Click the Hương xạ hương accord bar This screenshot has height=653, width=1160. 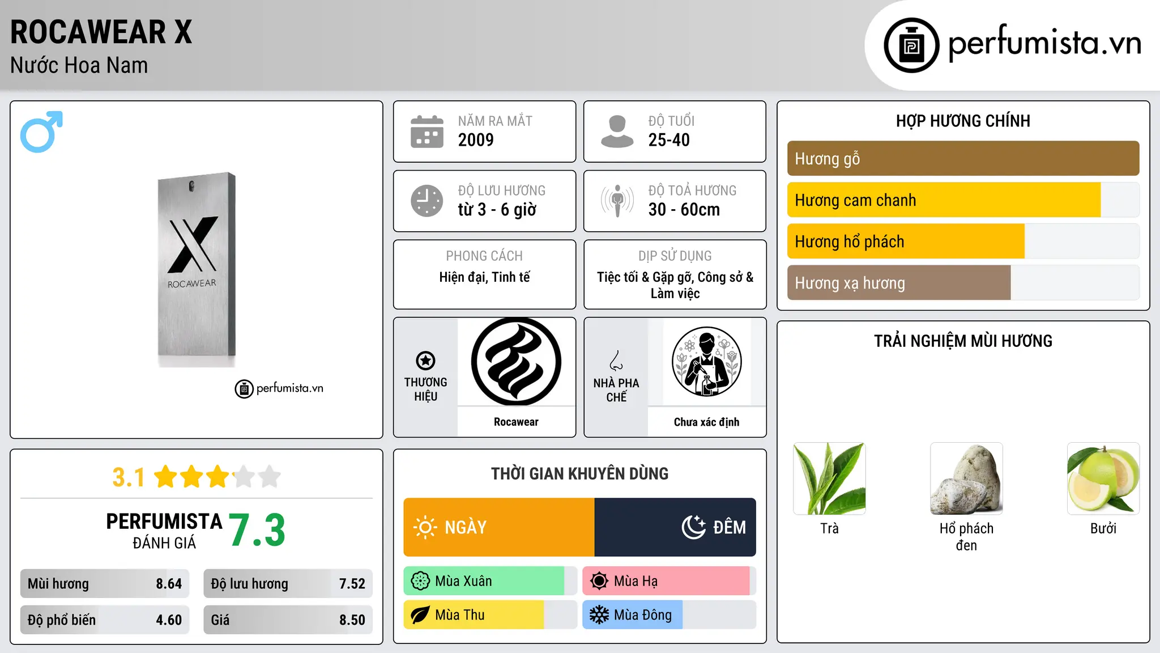tap(963, 283)
